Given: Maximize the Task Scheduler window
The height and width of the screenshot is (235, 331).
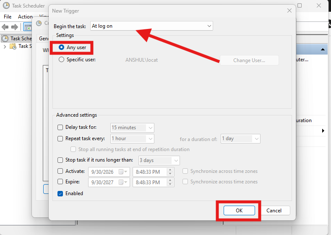Looking at the screenshot, I should click(x=300, y=5).
